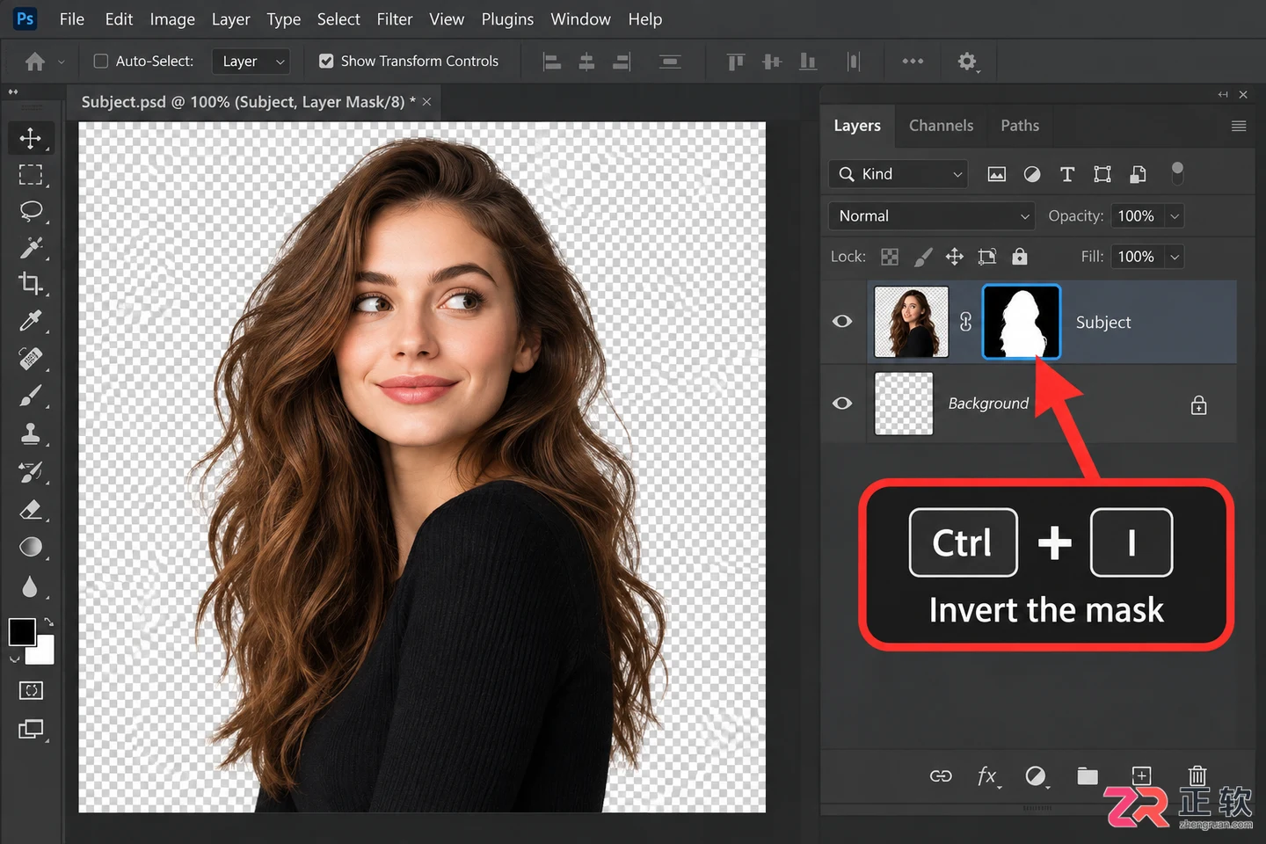Screen dimensions: 1266x844
Task: Switch to the Paths tab
Action: pos(1020,126)
